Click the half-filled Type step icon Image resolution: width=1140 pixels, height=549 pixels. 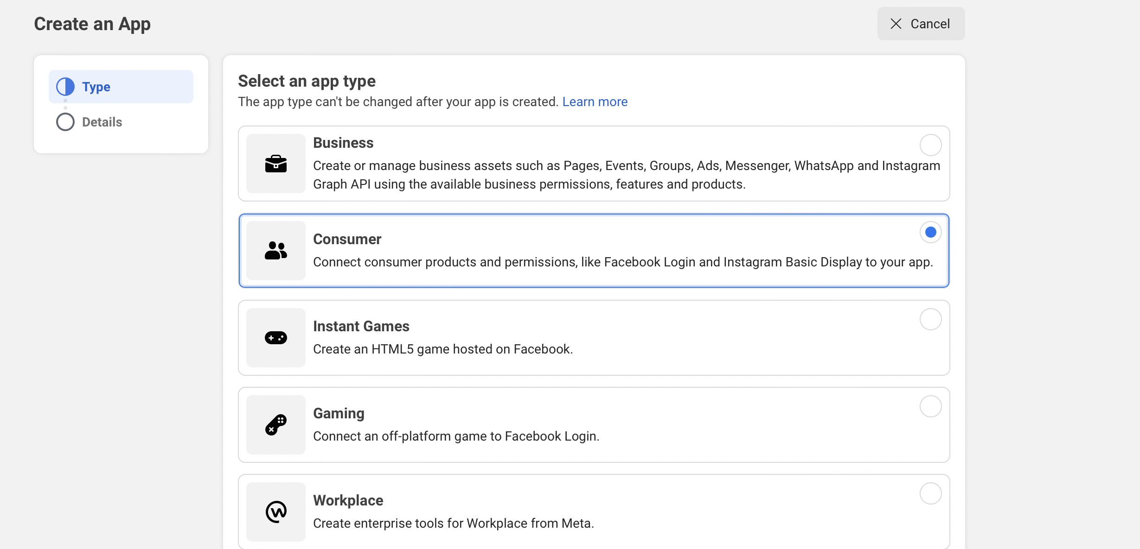click(x=65, y=87)
